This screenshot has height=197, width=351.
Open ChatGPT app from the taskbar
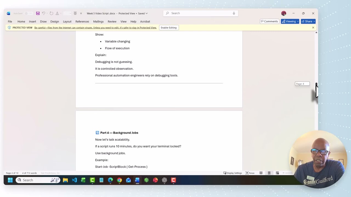click(x=164, y=180)
